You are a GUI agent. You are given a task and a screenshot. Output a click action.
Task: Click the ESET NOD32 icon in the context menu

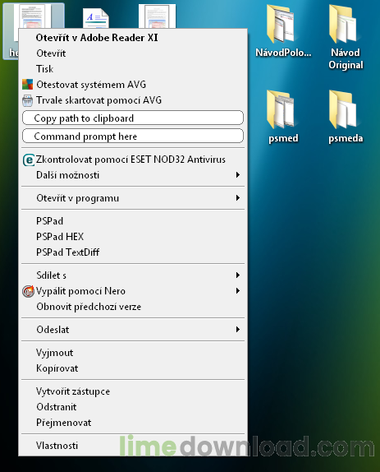click(x=29, y=160)
